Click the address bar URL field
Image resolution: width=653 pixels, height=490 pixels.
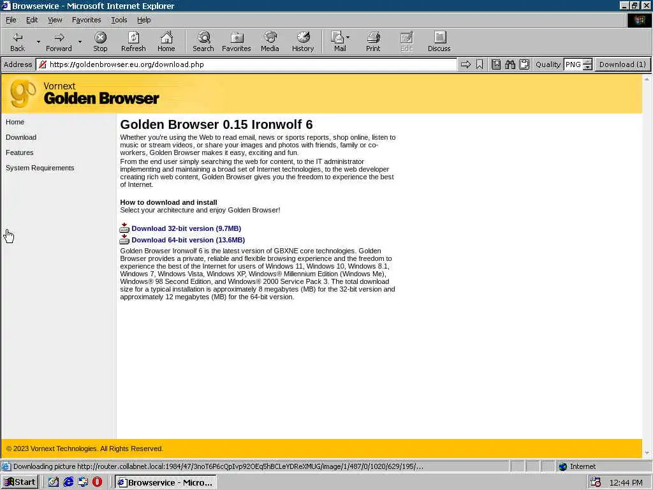(x=247, y=64)
